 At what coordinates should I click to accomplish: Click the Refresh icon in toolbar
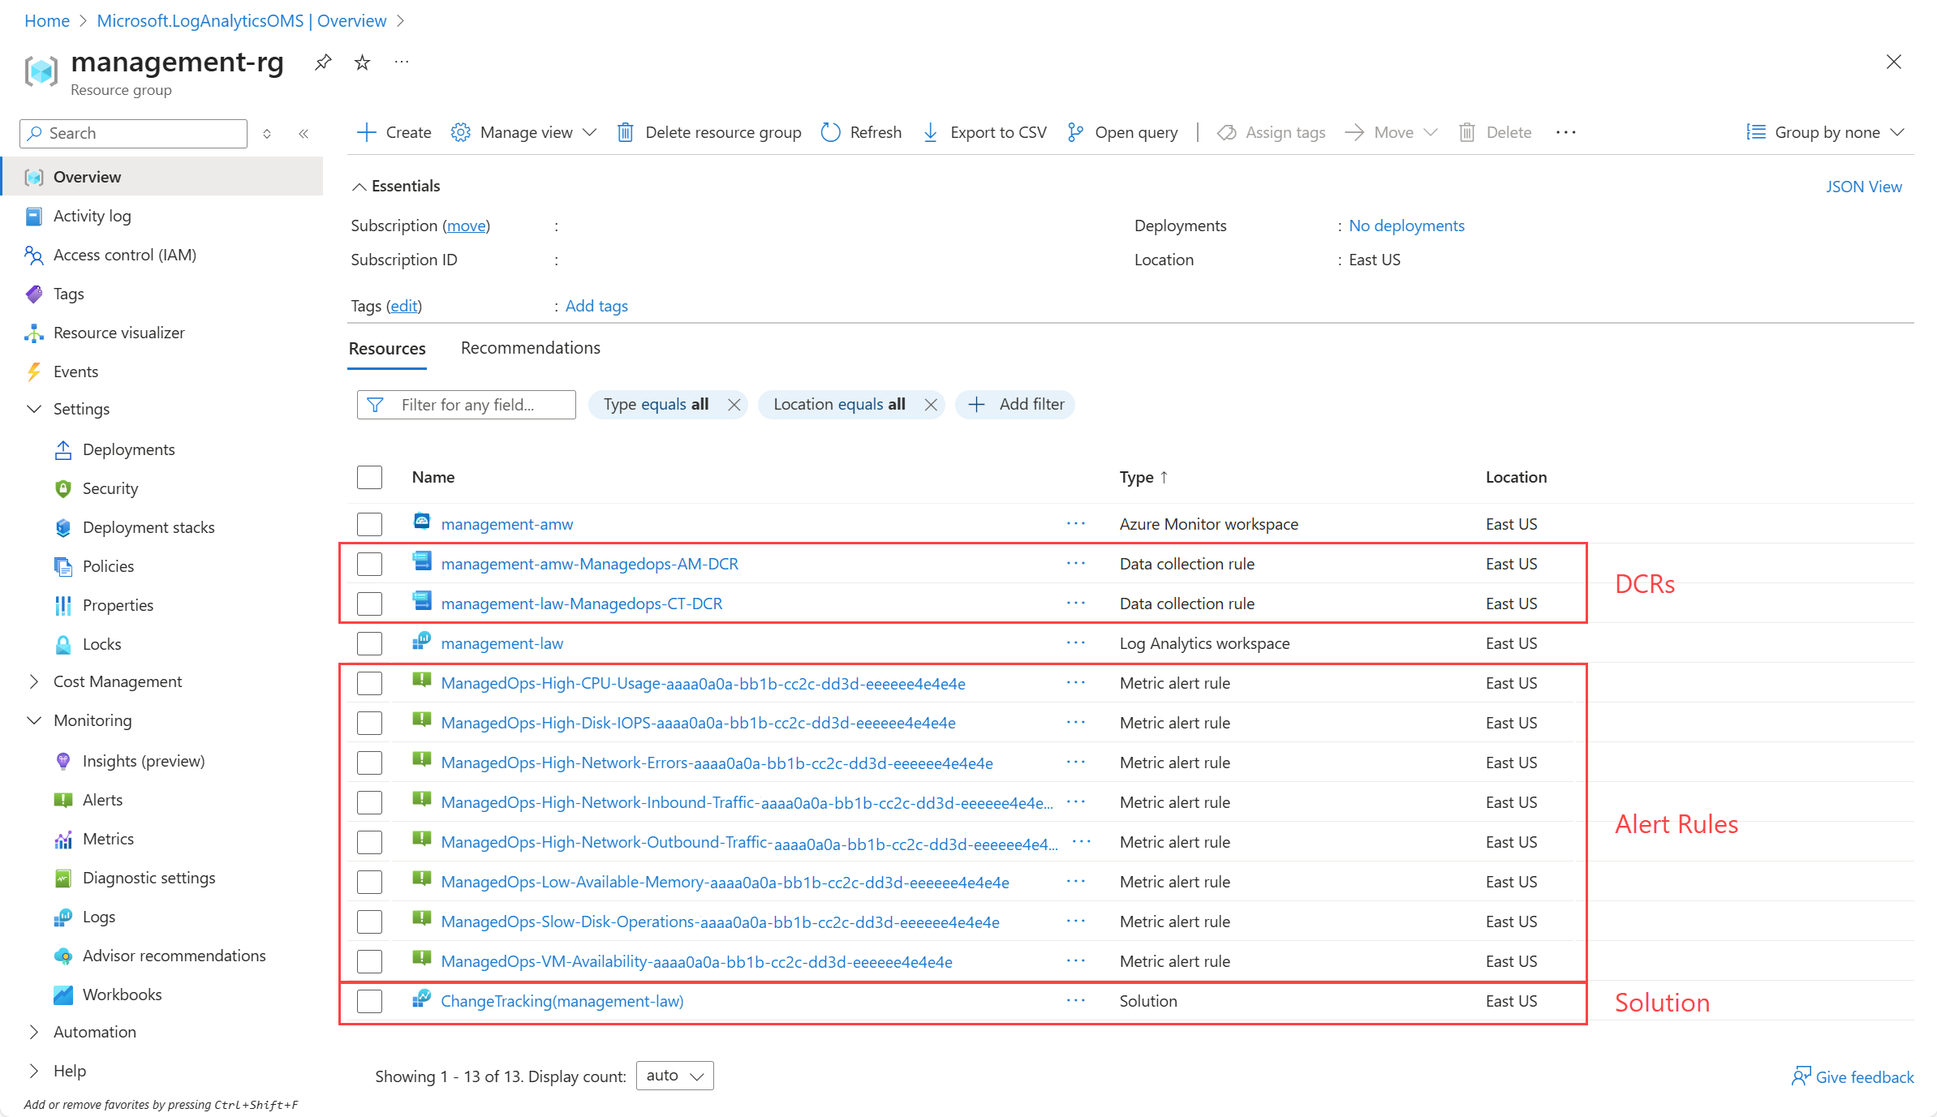pyautogui.click(x=830, y=132)
